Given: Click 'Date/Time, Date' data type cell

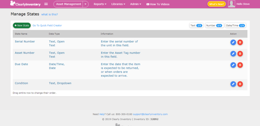Looking at the screenshot, I should pyautogui.click(x=57, y=66).
